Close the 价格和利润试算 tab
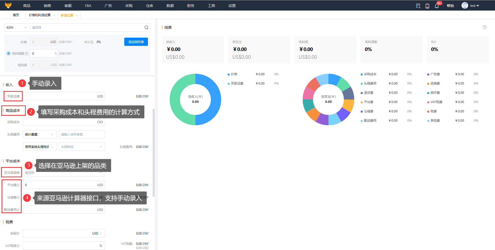This screenshot has width=495, height=250. point(54,15)
